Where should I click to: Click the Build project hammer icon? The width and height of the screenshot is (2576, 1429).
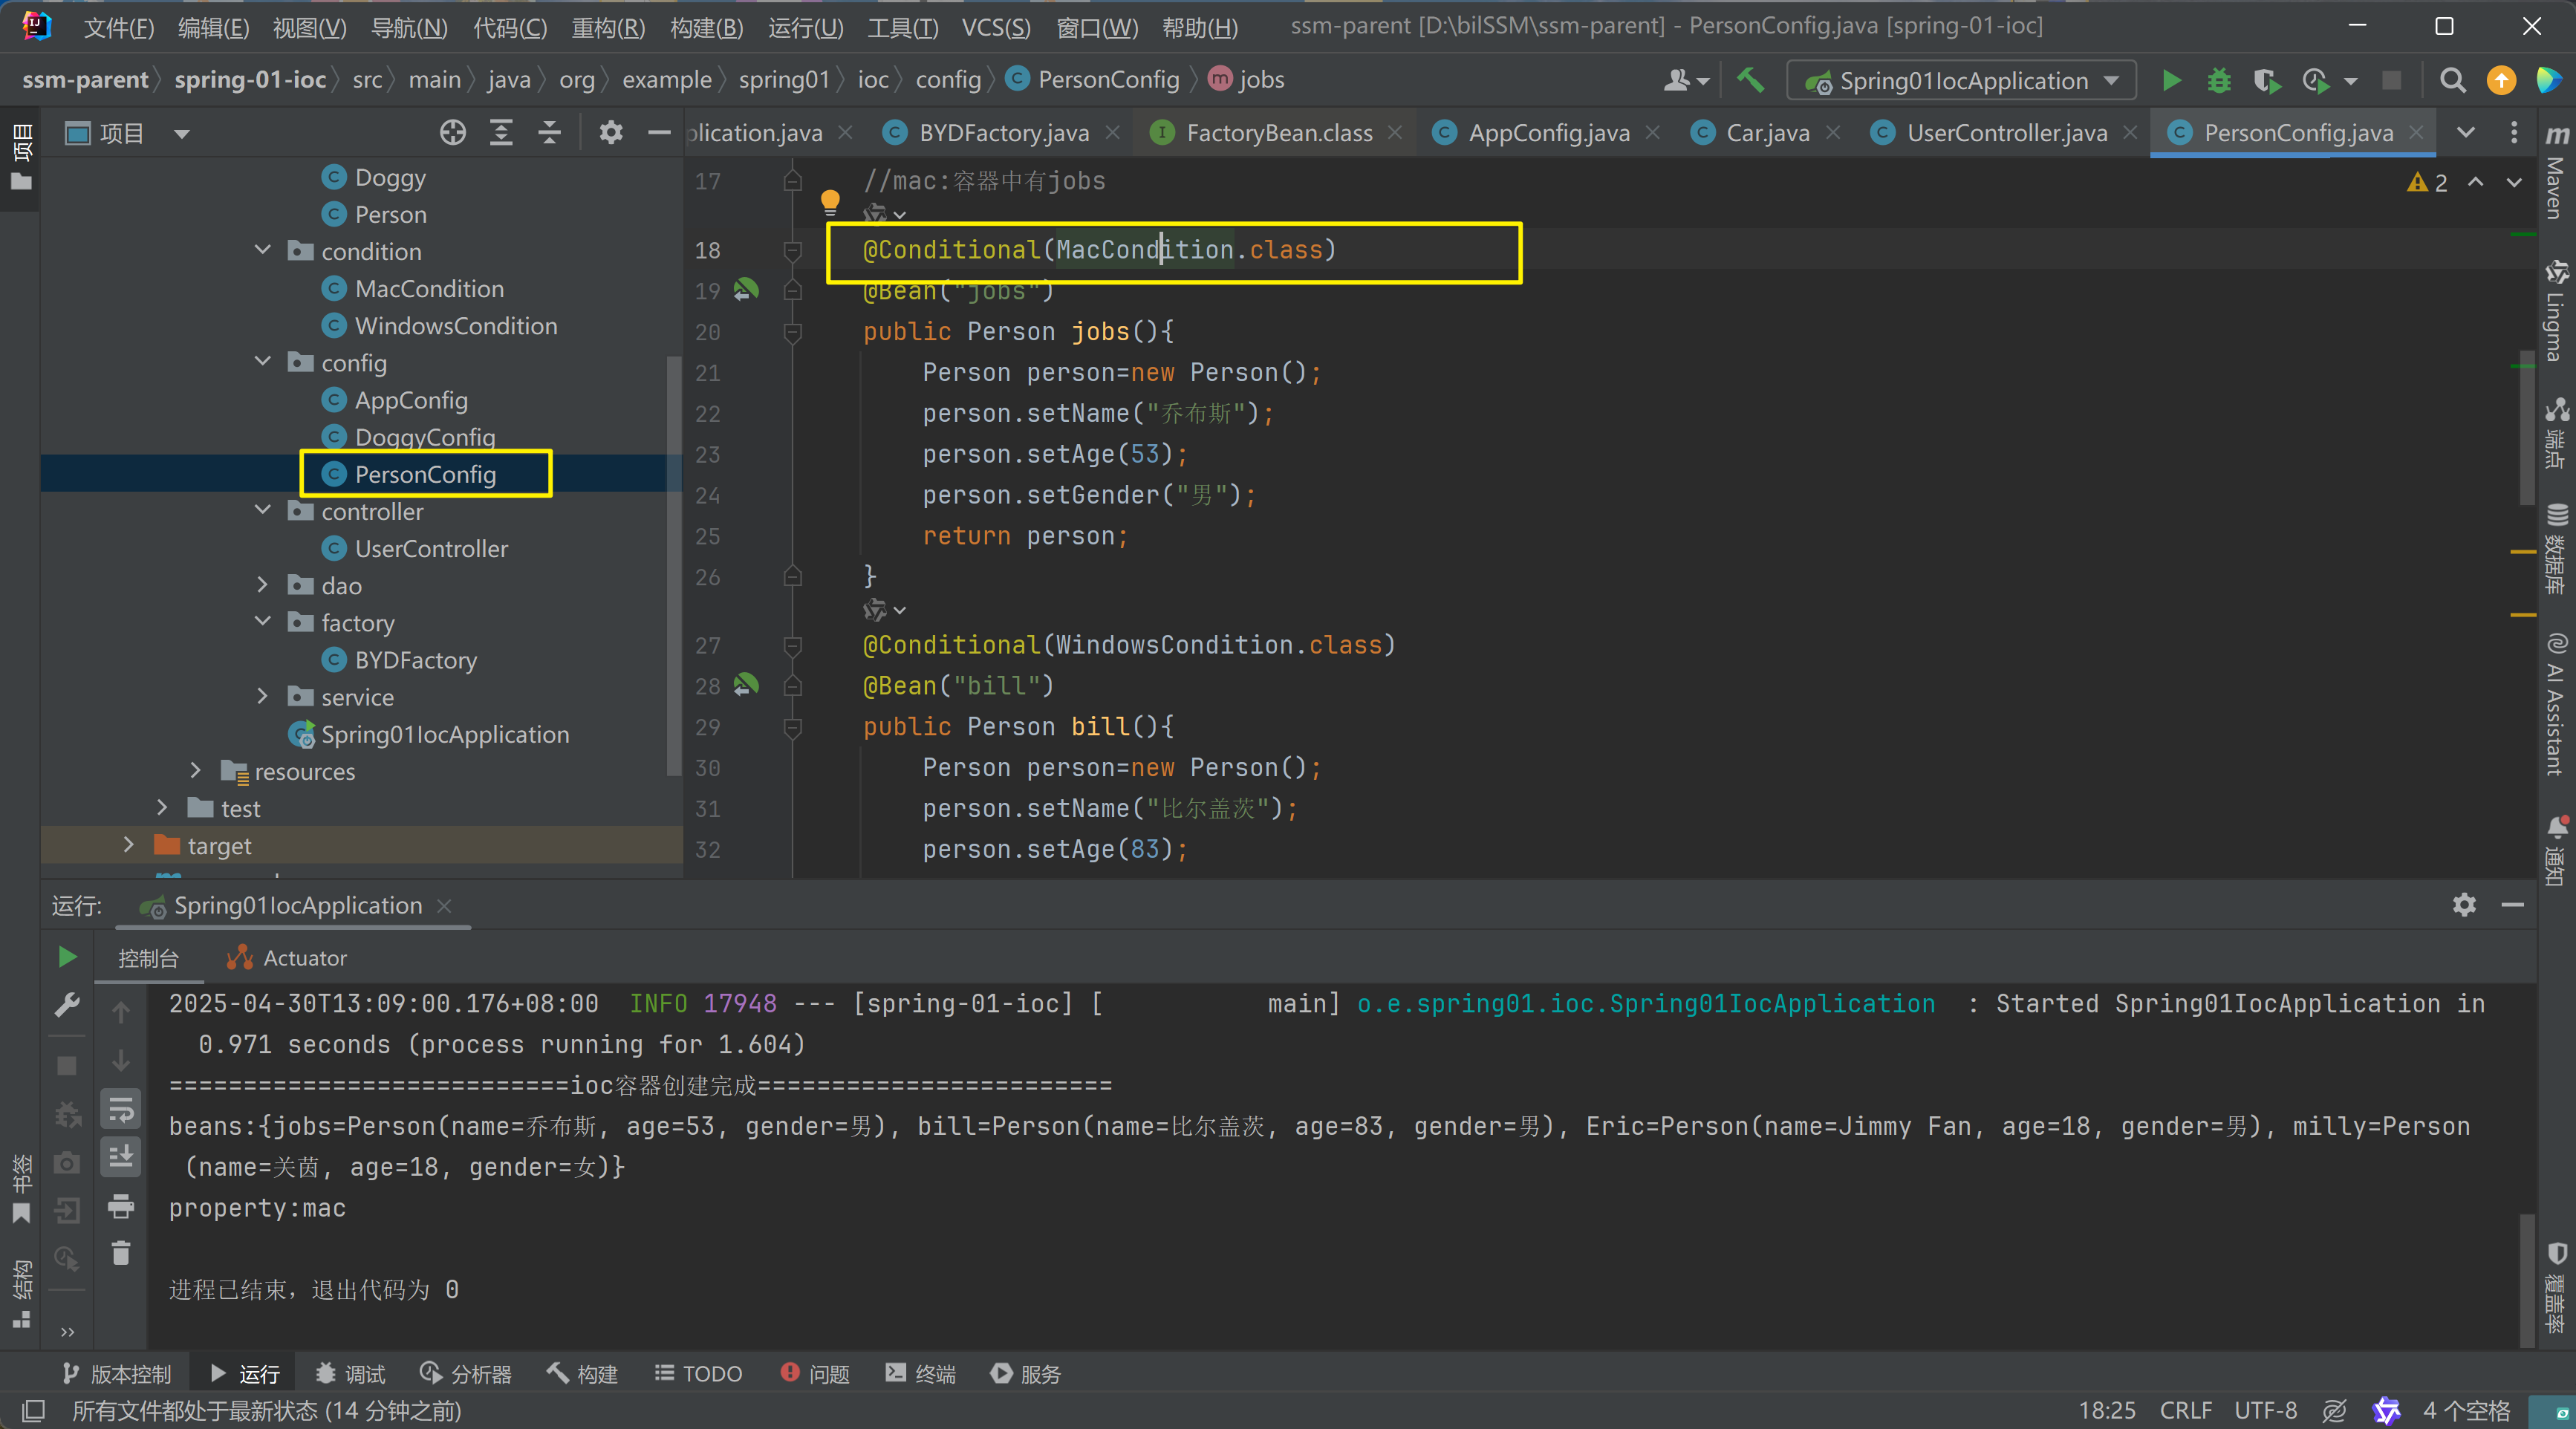[1750, 80]
